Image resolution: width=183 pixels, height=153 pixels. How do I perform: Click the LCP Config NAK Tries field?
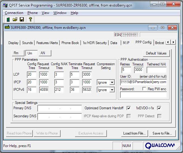pos(59,74)
